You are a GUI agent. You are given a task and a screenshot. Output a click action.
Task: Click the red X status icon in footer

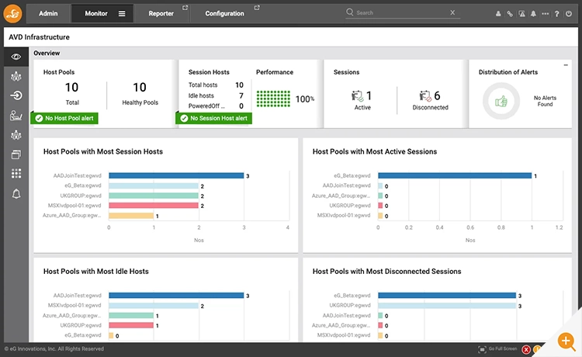click(526, 349)
